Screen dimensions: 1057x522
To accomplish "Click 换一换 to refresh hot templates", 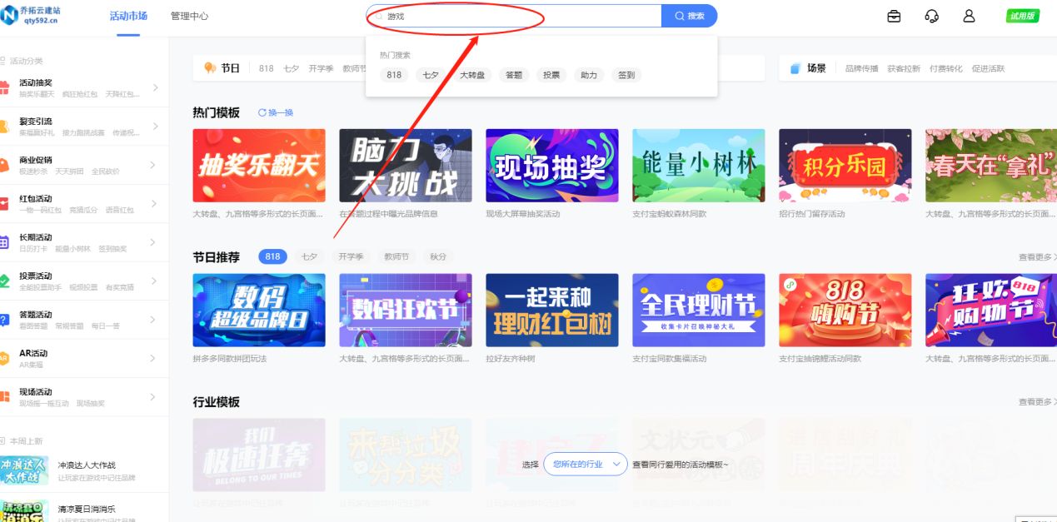I will pyautogui.click(x=275, y=112).
